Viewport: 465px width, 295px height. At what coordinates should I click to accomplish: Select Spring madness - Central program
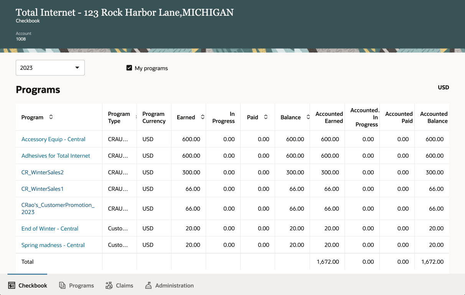pos(53,245)
